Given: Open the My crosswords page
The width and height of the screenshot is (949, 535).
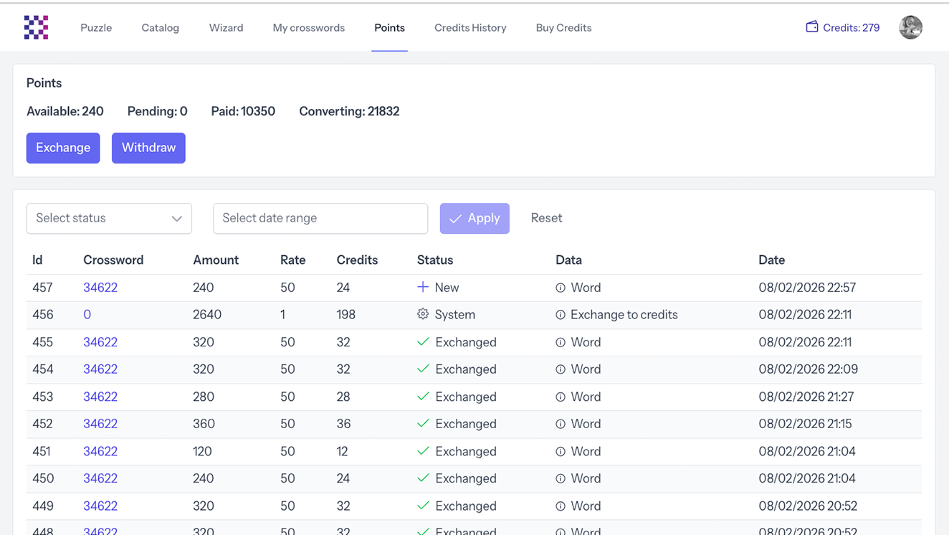Looking at the screenshot, I should pyautogui.click(x=308, y=28).
